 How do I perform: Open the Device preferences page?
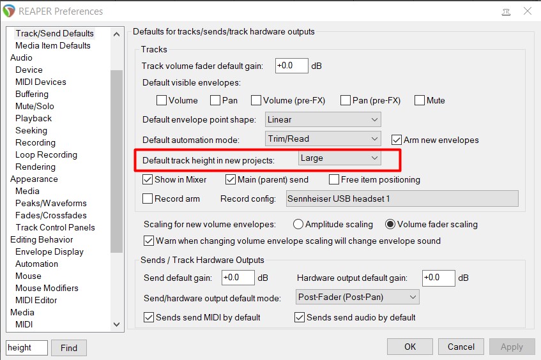[x=29, y=70]
